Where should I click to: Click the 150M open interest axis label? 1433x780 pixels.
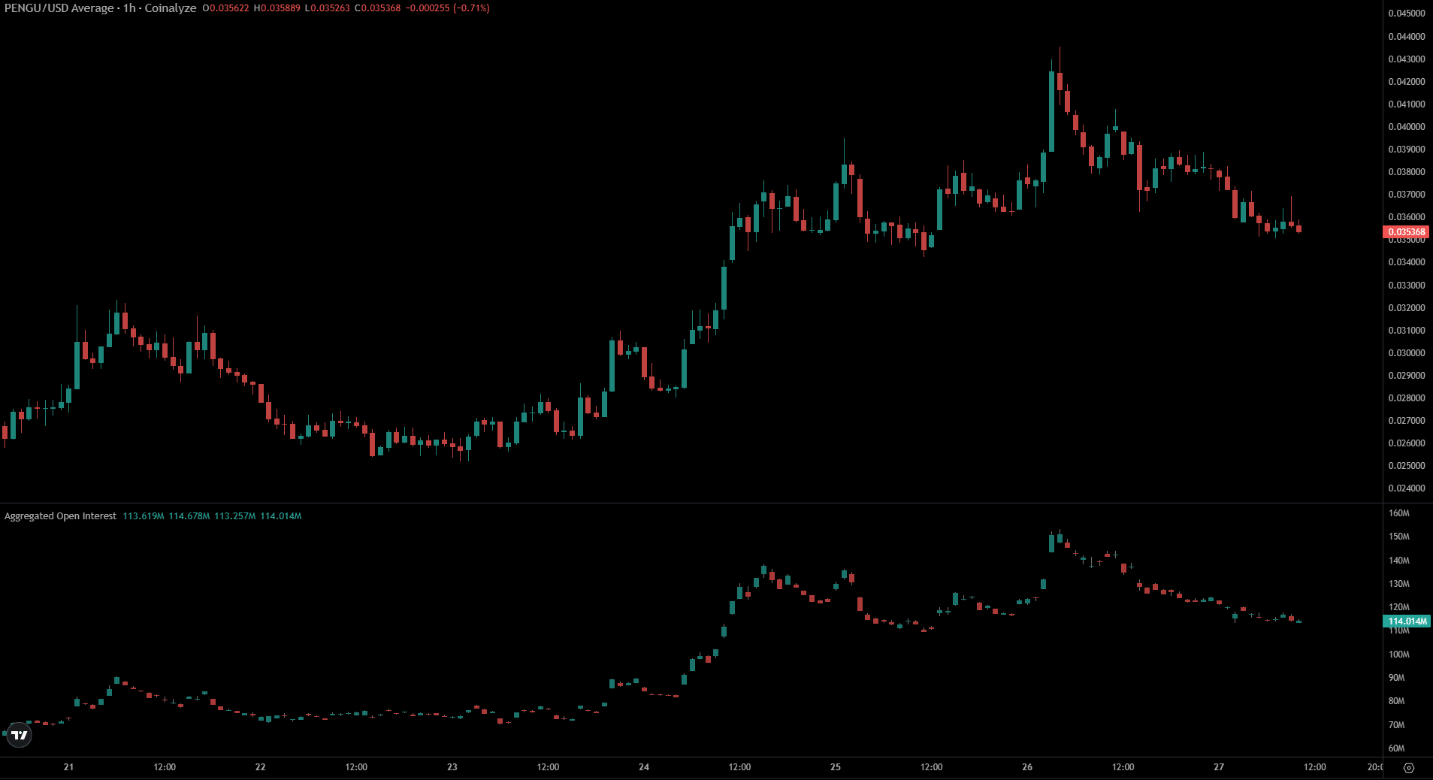1399,537
